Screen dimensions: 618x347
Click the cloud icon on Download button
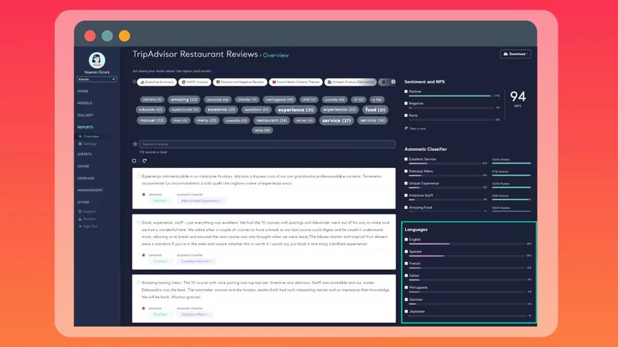[505, 54]
